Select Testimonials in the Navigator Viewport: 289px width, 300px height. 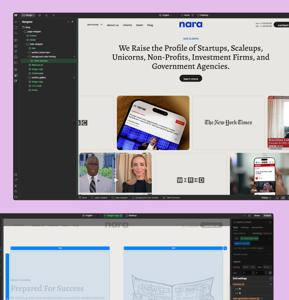tap(38, 73)
